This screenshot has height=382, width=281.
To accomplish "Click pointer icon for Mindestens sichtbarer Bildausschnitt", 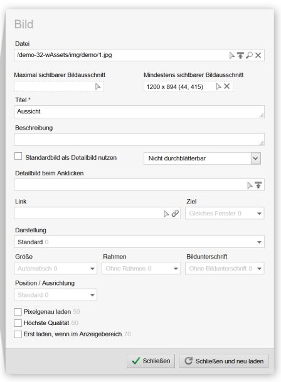I will (x=218, y=86).
